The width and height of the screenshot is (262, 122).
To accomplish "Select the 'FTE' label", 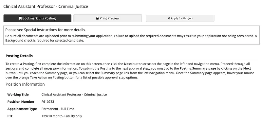I will (x=10, y=116).
